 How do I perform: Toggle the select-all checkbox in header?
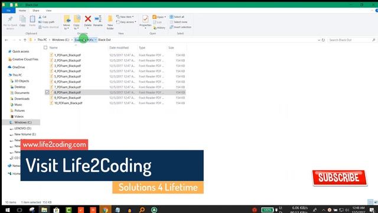pos(45,47)
